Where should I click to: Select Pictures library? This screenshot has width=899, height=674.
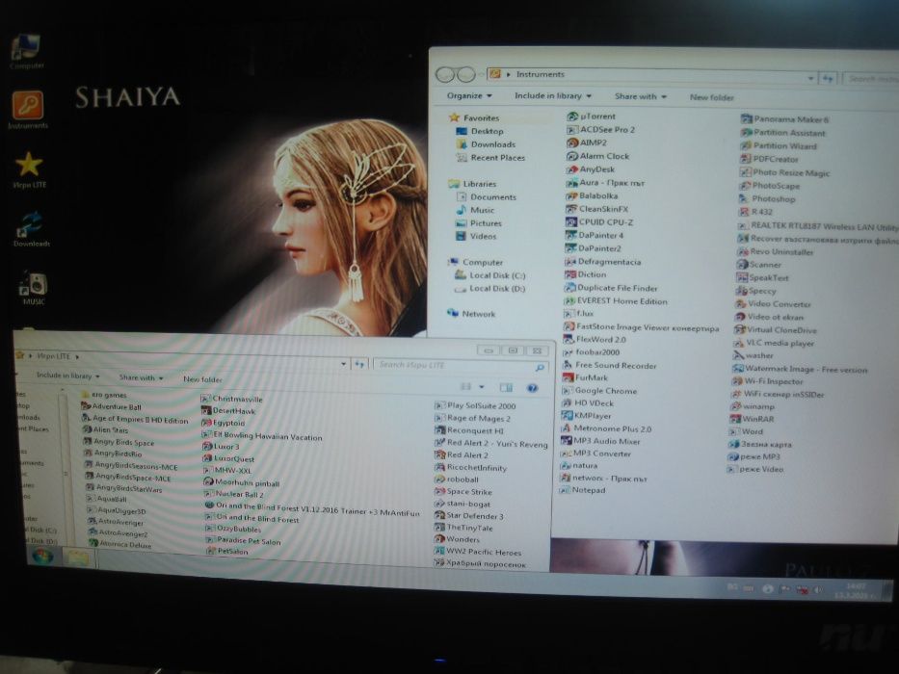[479, 223]
